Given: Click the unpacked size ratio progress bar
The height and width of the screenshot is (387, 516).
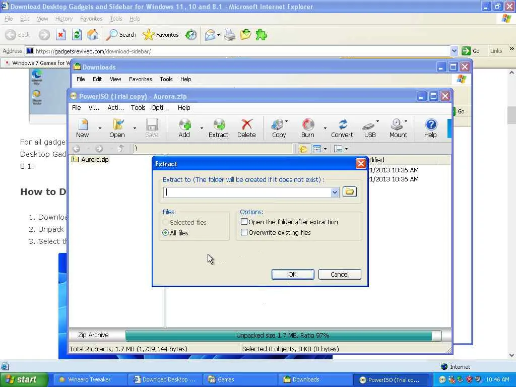Looking at the screenshot, I should [x=283, y=335].
